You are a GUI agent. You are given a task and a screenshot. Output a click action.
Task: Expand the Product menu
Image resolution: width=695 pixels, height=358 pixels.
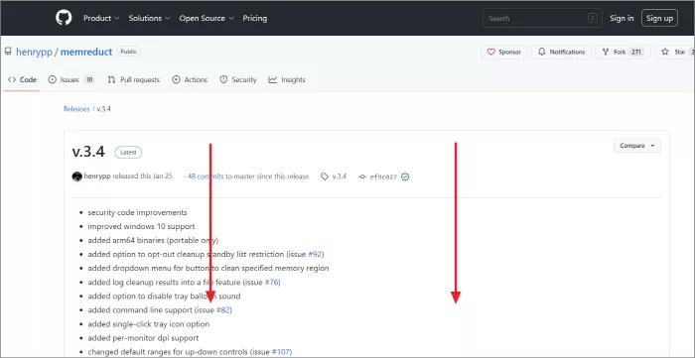pyautogui.click(x=101, y=18)
